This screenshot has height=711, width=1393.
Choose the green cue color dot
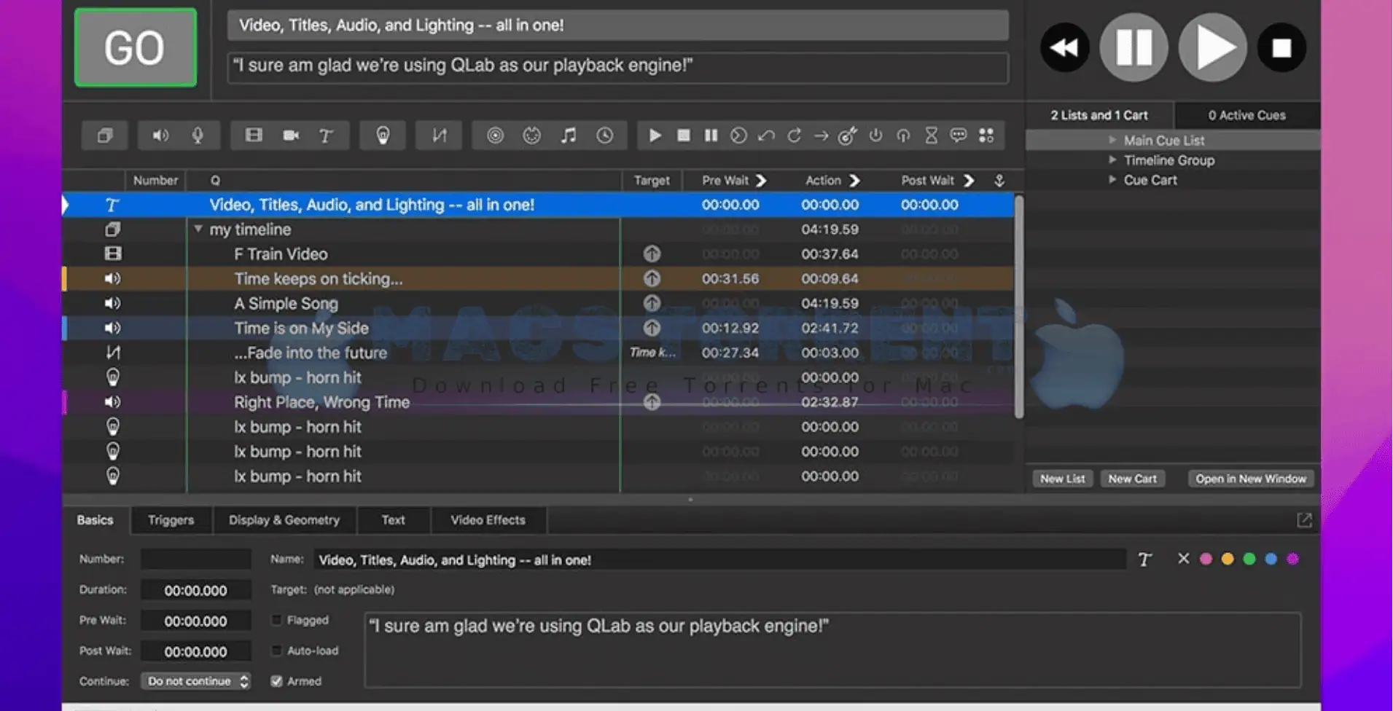1249,559
